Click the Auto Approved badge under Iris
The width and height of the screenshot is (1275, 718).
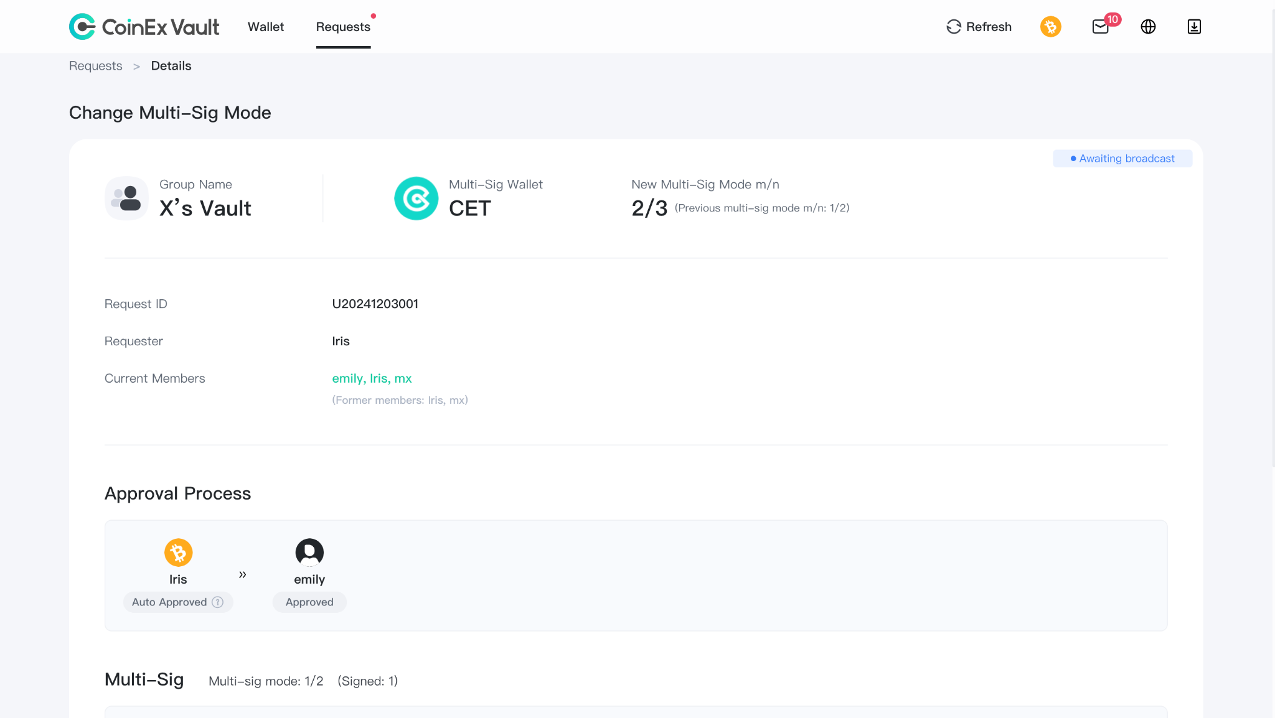coord(178,602)
